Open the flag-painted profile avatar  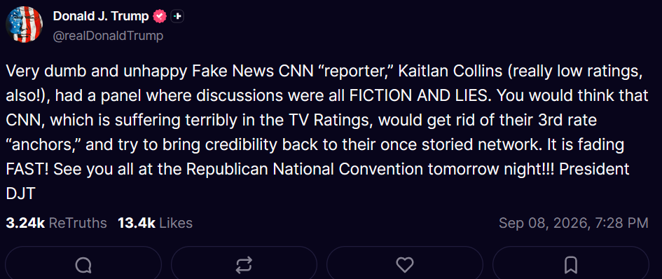click(25, 25)
